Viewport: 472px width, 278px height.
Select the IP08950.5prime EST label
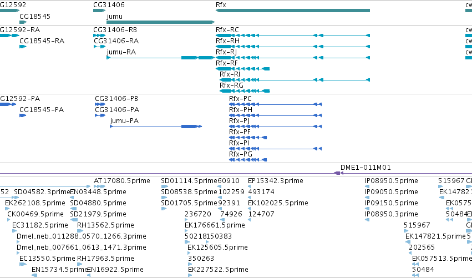point(392,181)
